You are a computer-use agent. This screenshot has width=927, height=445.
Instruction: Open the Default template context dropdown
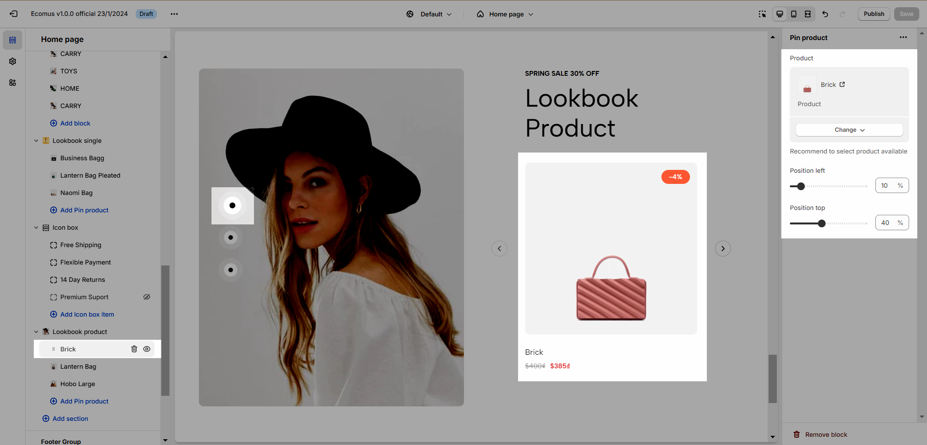(x=429, y=14)
